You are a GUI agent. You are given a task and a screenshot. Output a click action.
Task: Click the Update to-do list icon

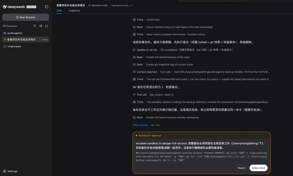(134, 50)
